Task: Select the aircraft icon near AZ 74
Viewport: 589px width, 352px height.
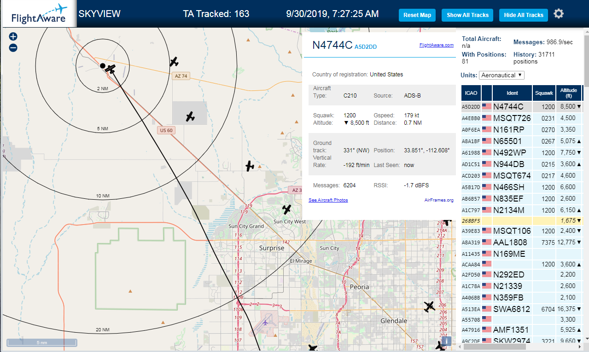Action: tap(174, 61)
